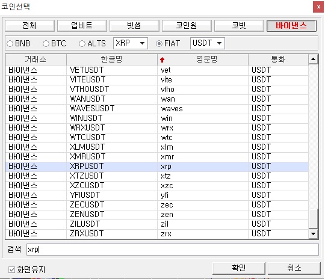The height and width of the screenshot is (279, 325).
Task: Click the 검색 search input field
Action: pos(173,250)
